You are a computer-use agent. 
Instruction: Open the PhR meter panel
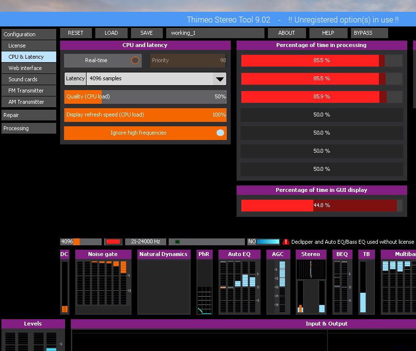click(x=204, y=282)
